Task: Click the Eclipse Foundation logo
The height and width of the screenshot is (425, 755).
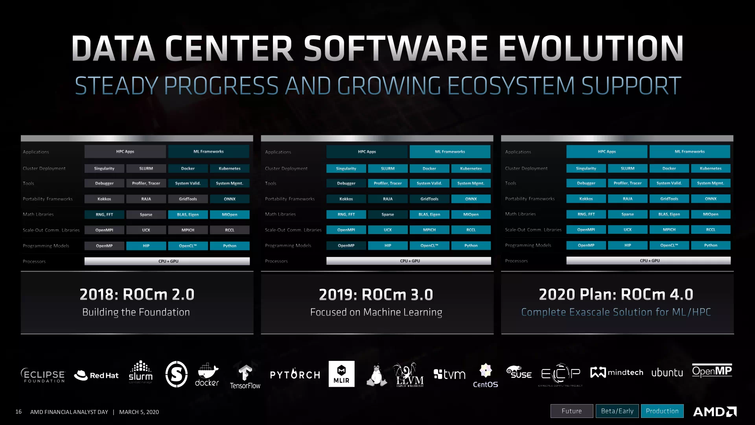Action: (42, 375)
